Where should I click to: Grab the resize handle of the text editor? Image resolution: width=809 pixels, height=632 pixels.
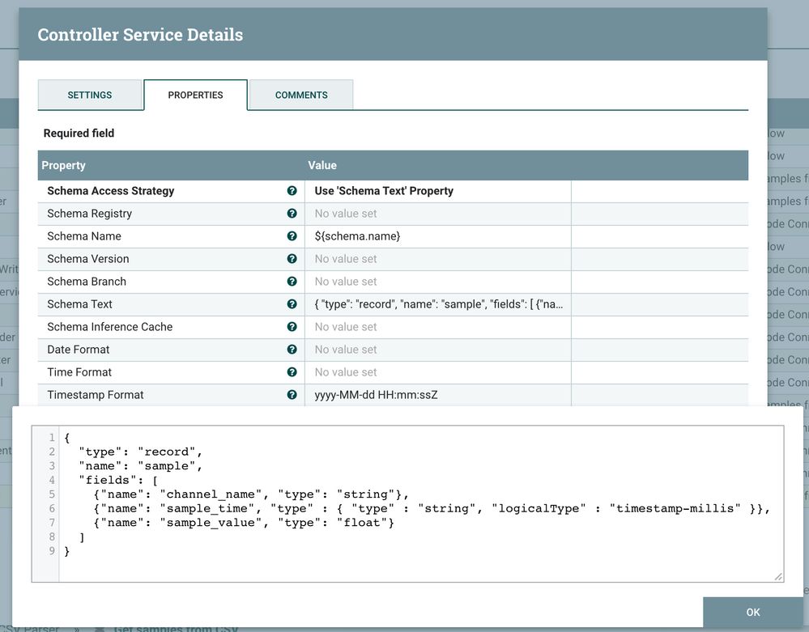(x=778, y=576)
